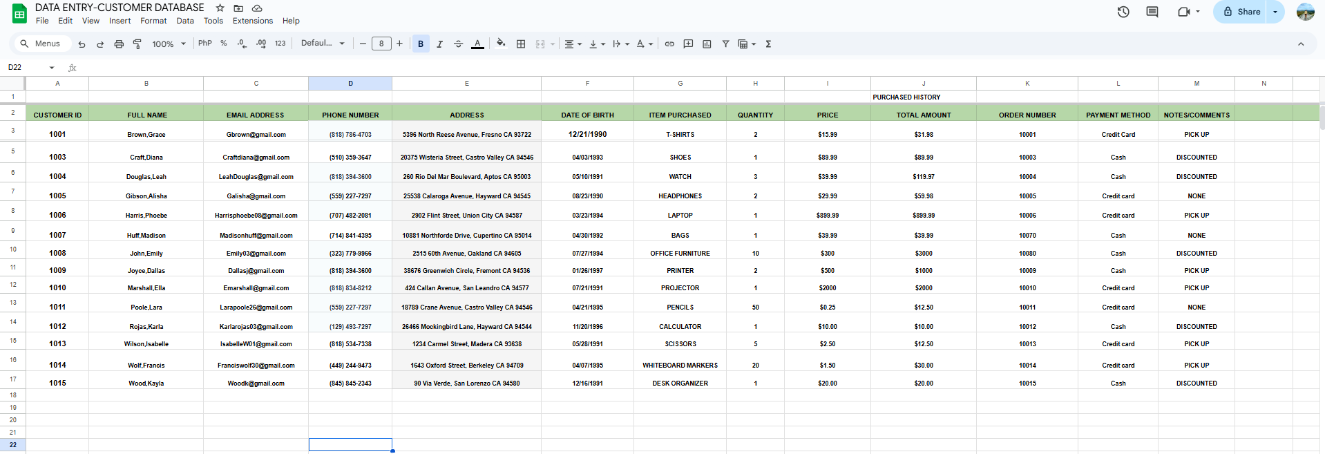The width and height of the screenshot is (1325, 454).
Task: Insert a chart using toolbar icon
Action: click(707, 44)
